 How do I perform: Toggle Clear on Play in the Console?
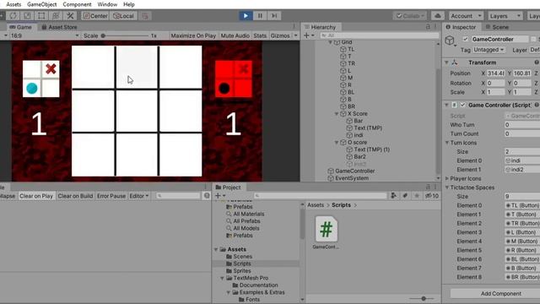36,196
